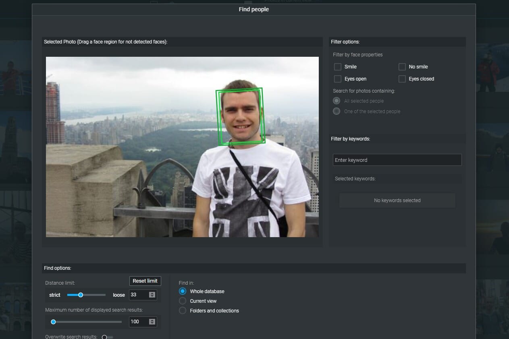Select Folders and collections for searching

click(x=182, y=310)
